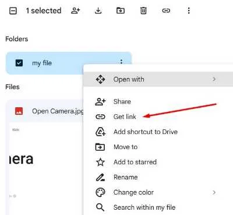This screenshot has height=215, width=233.
Task: Click the link icon in the top toolbar
Action: pos(166,10)
